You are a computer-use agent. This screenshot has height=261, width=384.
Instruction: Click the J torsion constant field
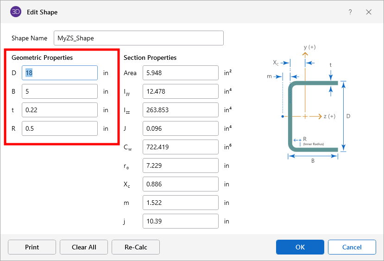click(180, 128)
